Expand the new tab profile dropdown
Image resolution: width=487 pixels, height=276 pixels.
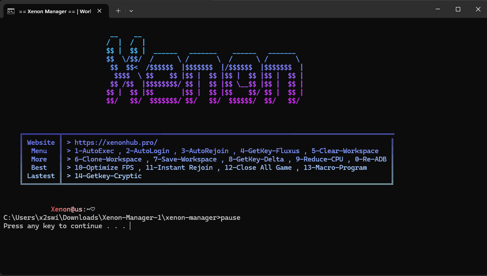[x=131, y=11]
